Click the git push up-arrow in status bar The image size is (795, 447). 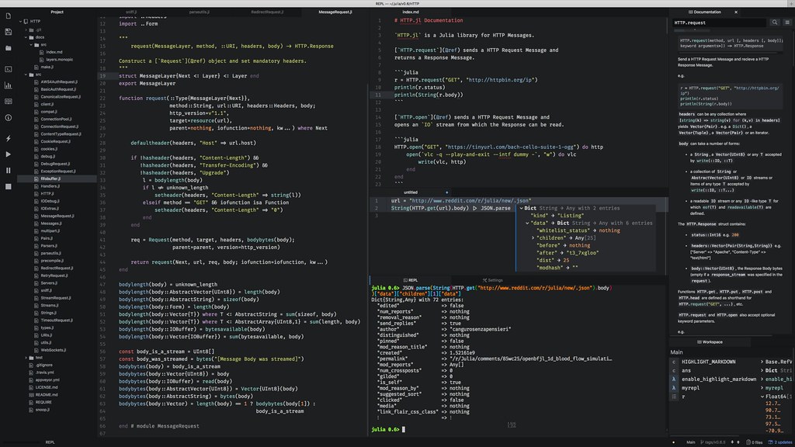pos(738,442)
